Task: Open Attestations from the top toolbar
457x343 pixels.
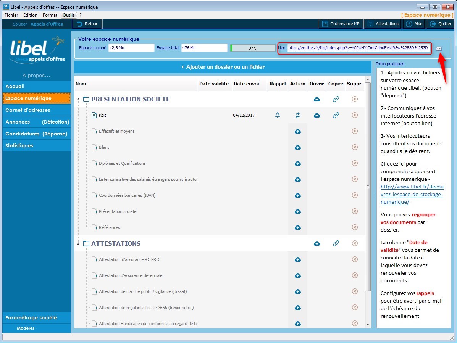Action: click(x=383, y=24)
